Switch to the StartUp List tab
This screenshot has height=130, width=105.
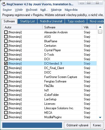pyautogui.click(x=27, y=21)
